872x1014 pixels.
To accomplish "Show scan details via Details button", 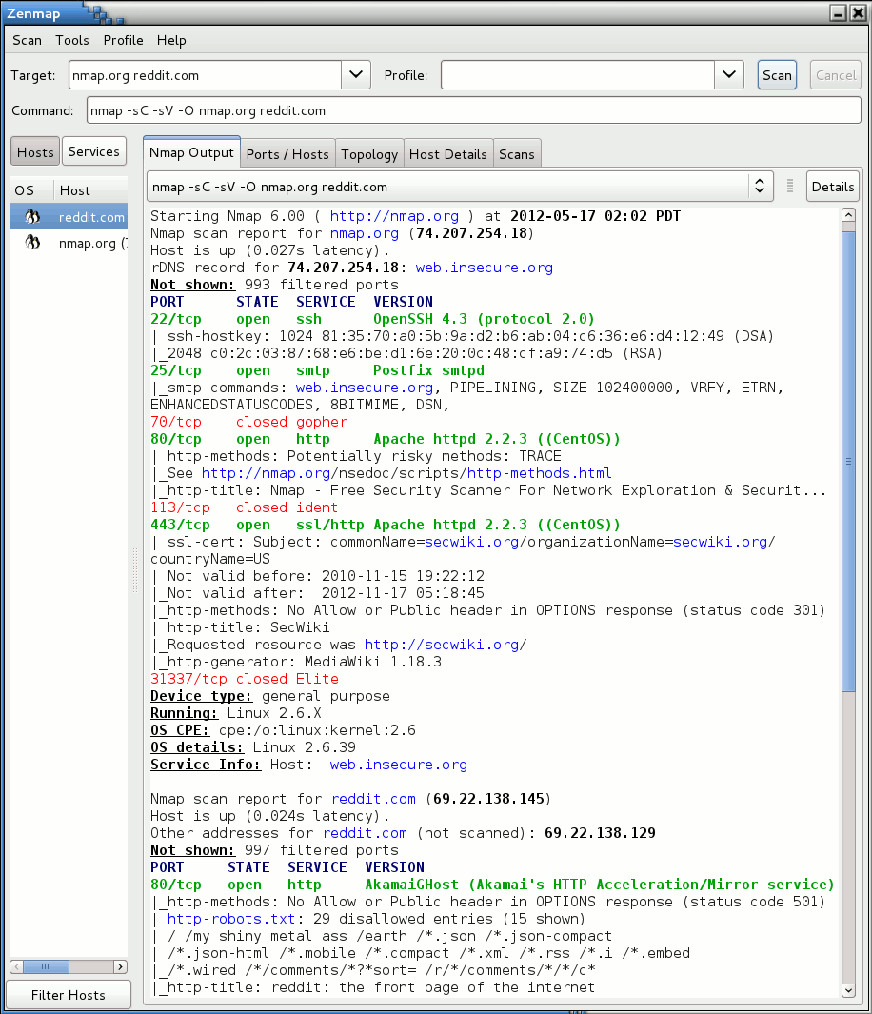I will click(x=832, y=186).
